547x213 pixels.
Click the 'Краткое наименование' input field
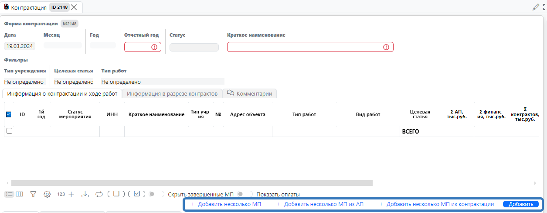305,47
